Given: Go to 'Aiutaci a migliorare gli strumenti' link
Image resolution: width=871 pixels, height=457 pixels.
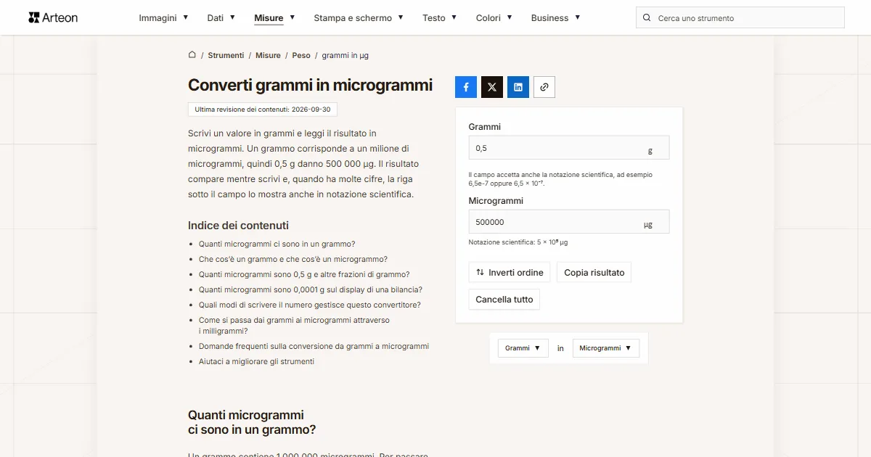Looking at the screenshot, I should point(256,362).
